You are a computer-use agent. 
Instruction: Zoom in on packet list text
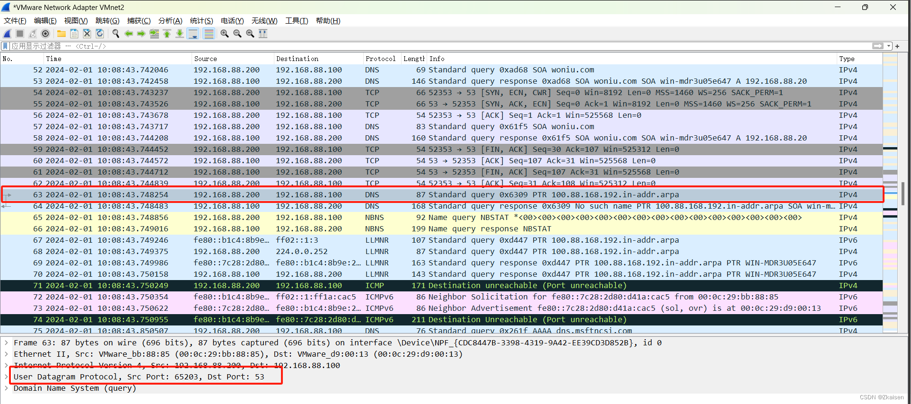225,34
